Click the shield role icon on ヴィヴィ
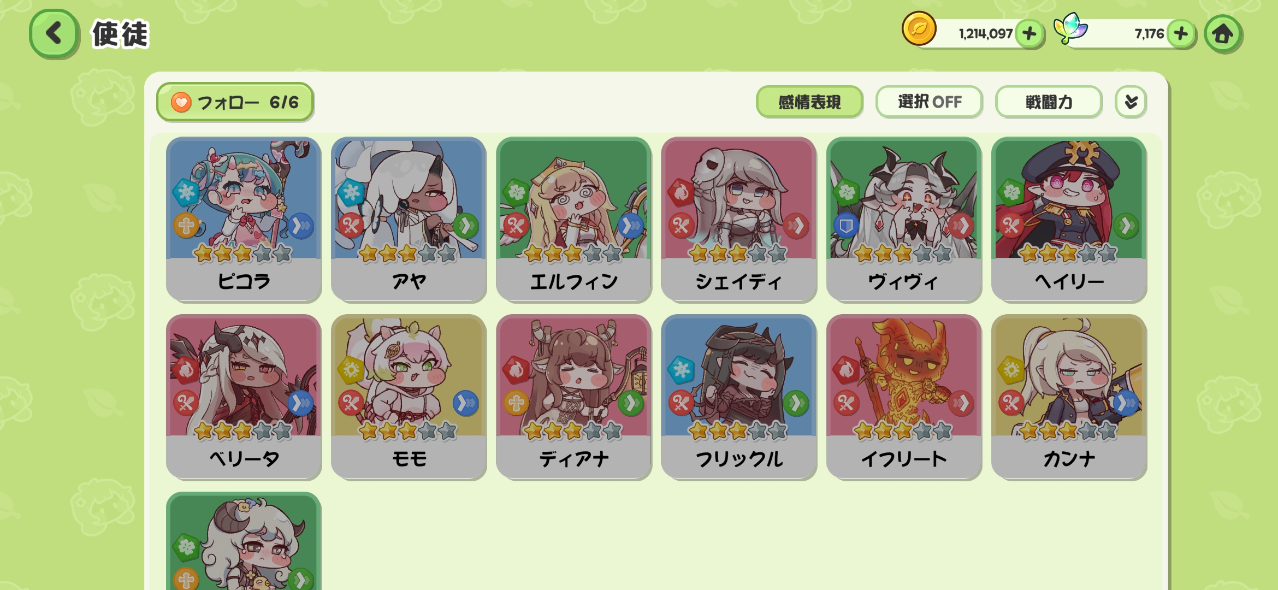1278x590 pixels. (x=846, y=225)
